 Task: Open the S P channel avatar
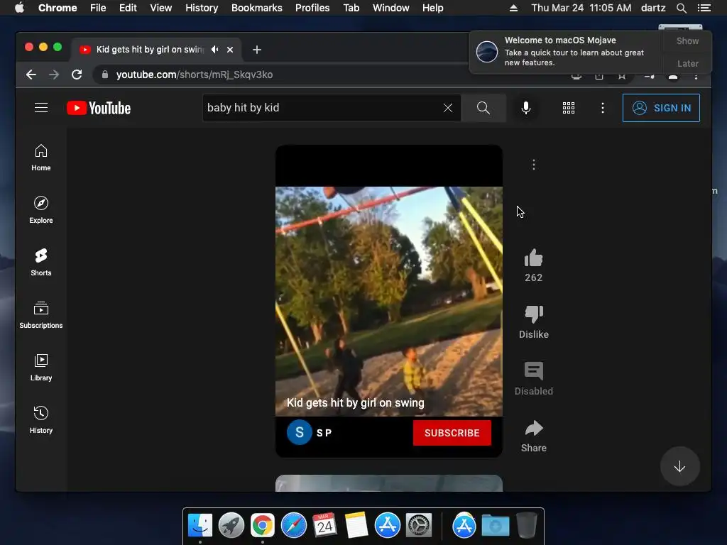click(300, 432)
